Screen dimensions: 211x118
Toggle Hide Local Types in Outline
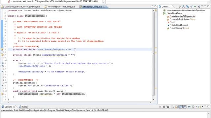coord(199,7)
